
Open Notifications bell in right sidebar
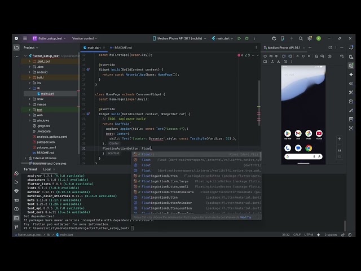(351, 47)
